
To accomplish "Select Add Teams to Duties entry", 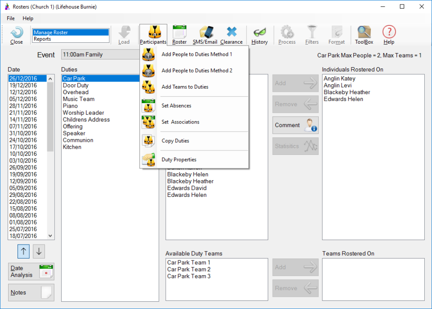I will click(x=184, y=87).
